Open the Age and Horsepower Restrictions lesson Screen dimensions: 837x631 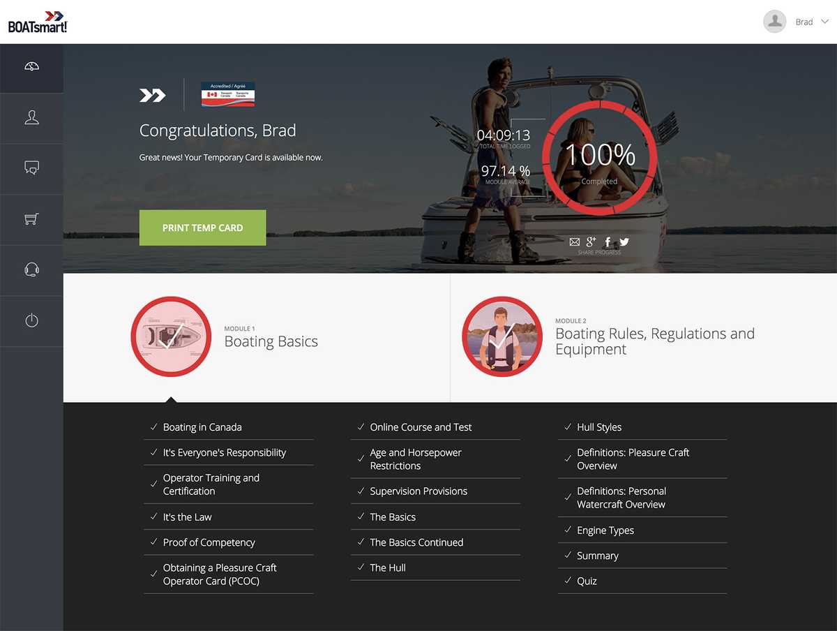pyautogui.click(x=416, y=459)
